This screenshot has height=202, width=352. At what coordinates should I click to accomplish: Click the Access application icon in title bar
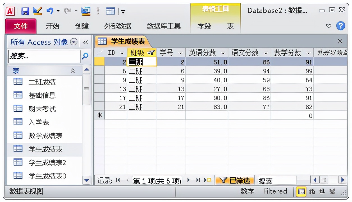pyautogui.click(x=10, y=11)
